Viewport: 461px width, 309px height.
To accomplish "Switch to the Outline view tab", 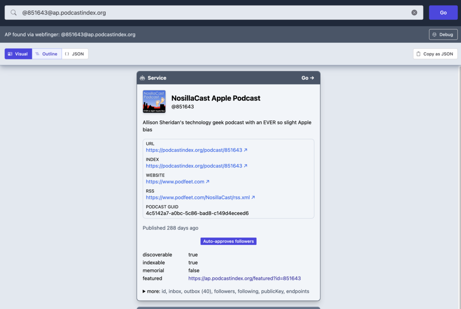I will 47,54.
